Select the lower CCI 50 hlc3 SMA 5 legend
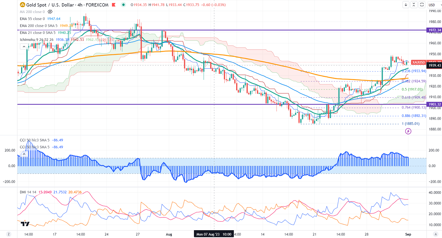Image resolution: width=442 pixels, height=238 pixels. click(x=34, y=147)
